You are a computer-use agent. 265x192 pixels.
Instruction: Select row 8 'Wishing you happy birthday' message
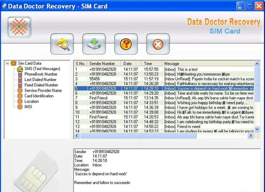pos(164,102)
